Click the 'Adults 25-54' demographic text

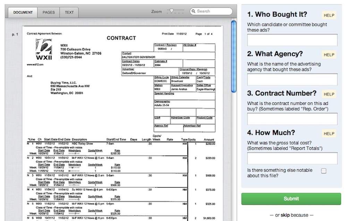(162, 105)
